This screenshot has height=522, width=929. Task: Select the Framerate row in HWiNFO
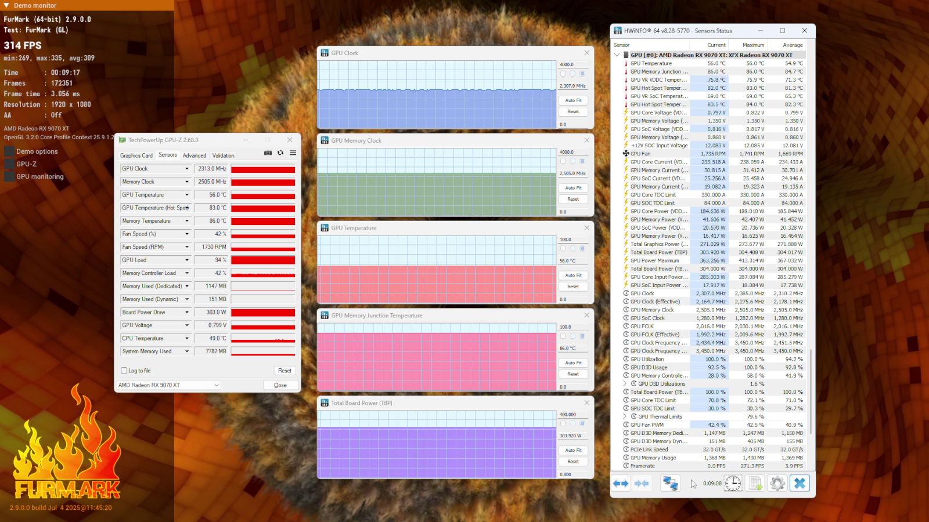tap(713, 466)
